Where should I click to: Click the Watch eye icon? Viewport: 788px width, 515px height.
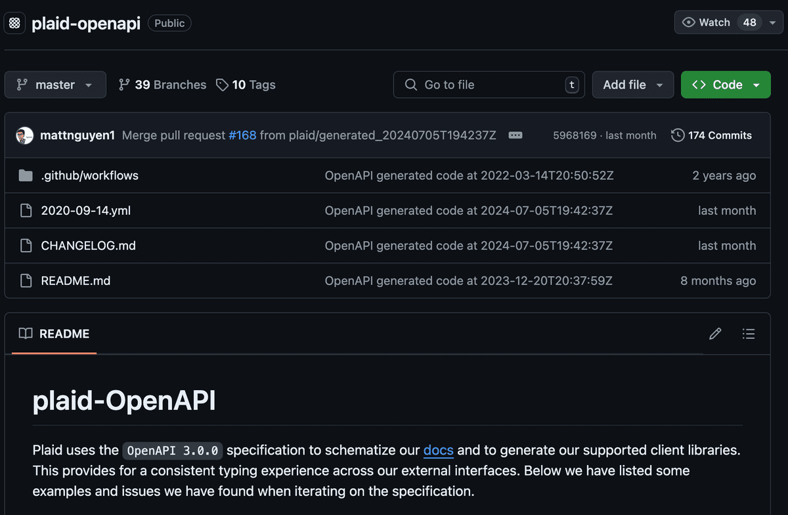pos(689,22)
